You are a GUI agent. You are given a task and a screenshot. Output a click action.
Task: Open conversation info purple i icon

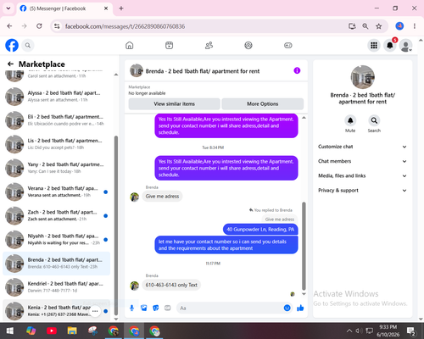pos(297,70)
